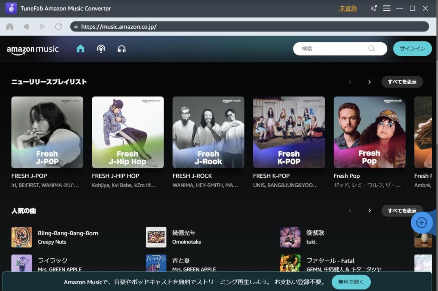Advance the 人気の曲 carousel forward
The image size is (438, 291).
click(x=369, y=210)
